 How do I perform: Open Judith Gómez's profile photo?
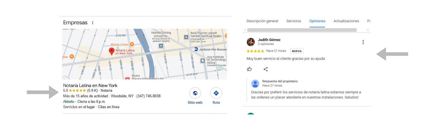tap(251, 42)
